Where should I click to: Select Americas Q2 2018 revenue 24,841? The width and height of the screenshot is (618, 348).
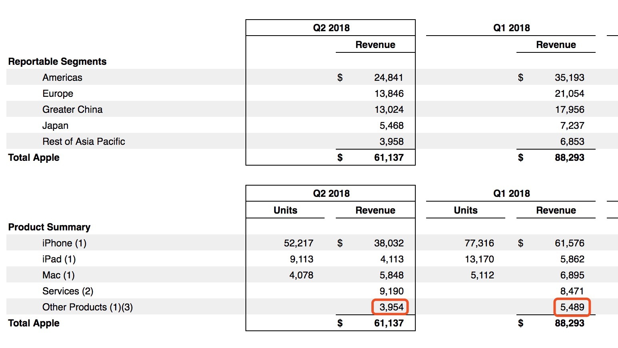[x=389, y=78]
